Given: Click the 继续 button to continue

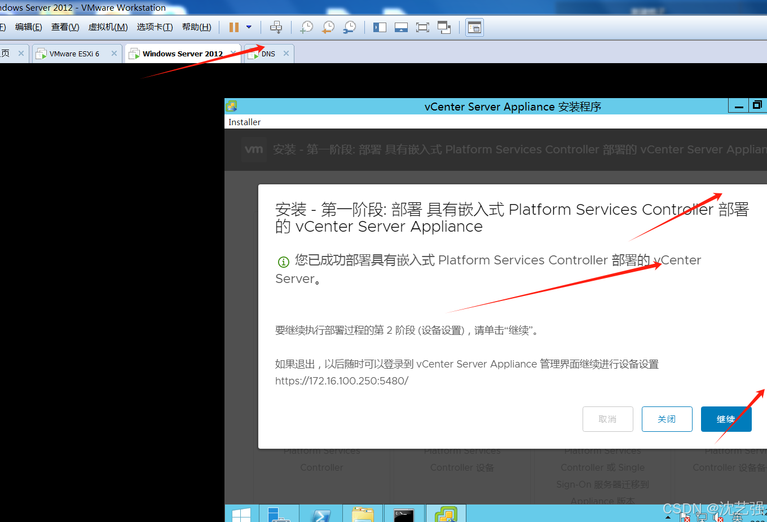Looking at the screenshot, I should tap(726, 419).
